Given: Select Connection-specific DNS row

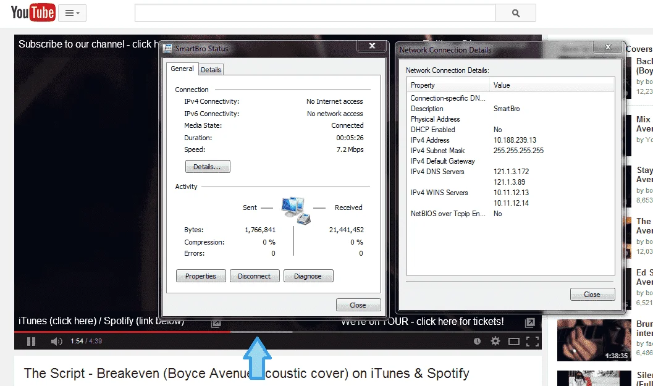Looking at the screenshot, I should [x=510, y=98].
